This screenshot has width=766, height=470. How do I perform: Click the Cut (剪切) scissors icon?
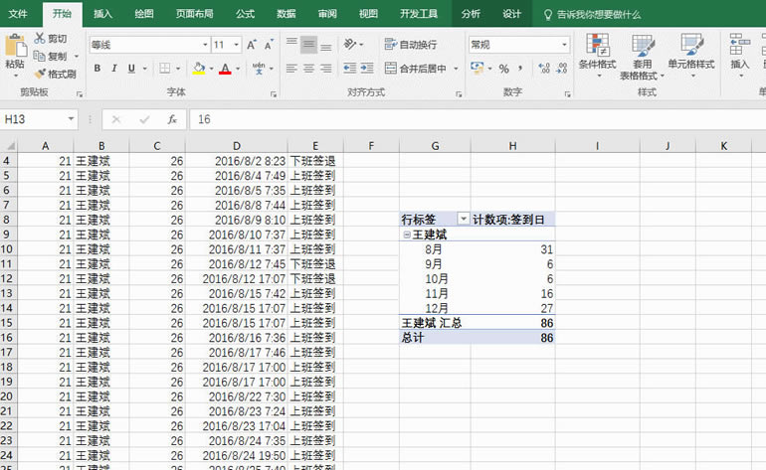pos(40,38)
